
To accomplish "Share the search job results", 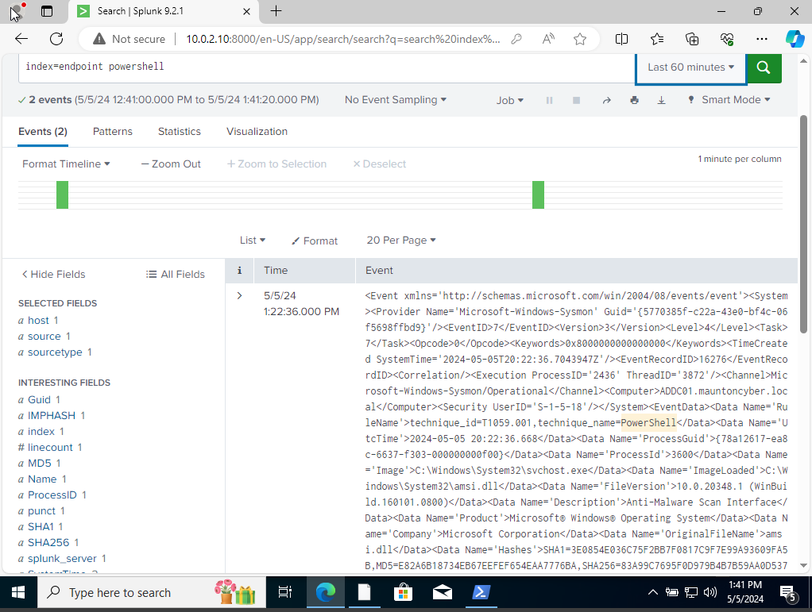I will pyautogui.click(x=606, y=99).
